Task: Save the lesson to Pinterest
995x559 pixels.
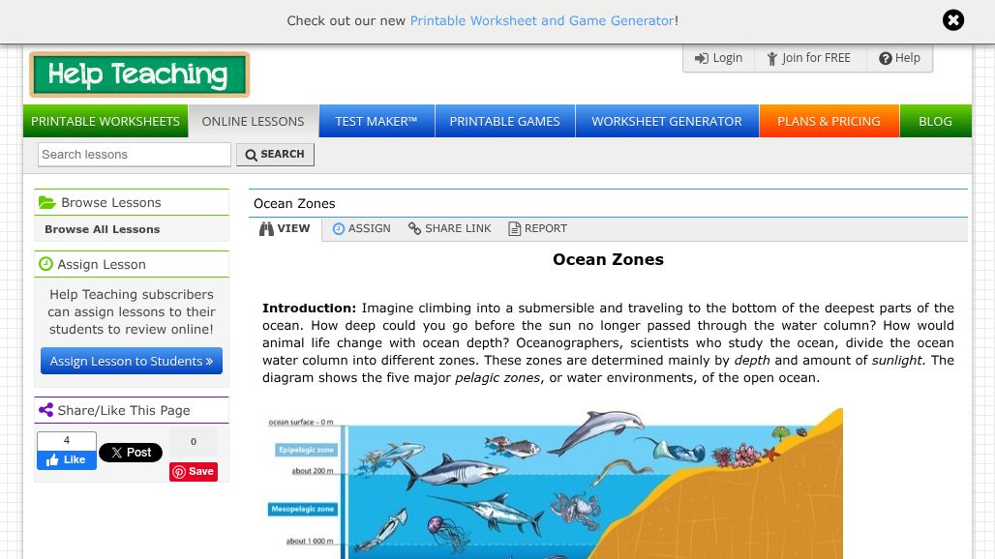Action: pos(193,471)
